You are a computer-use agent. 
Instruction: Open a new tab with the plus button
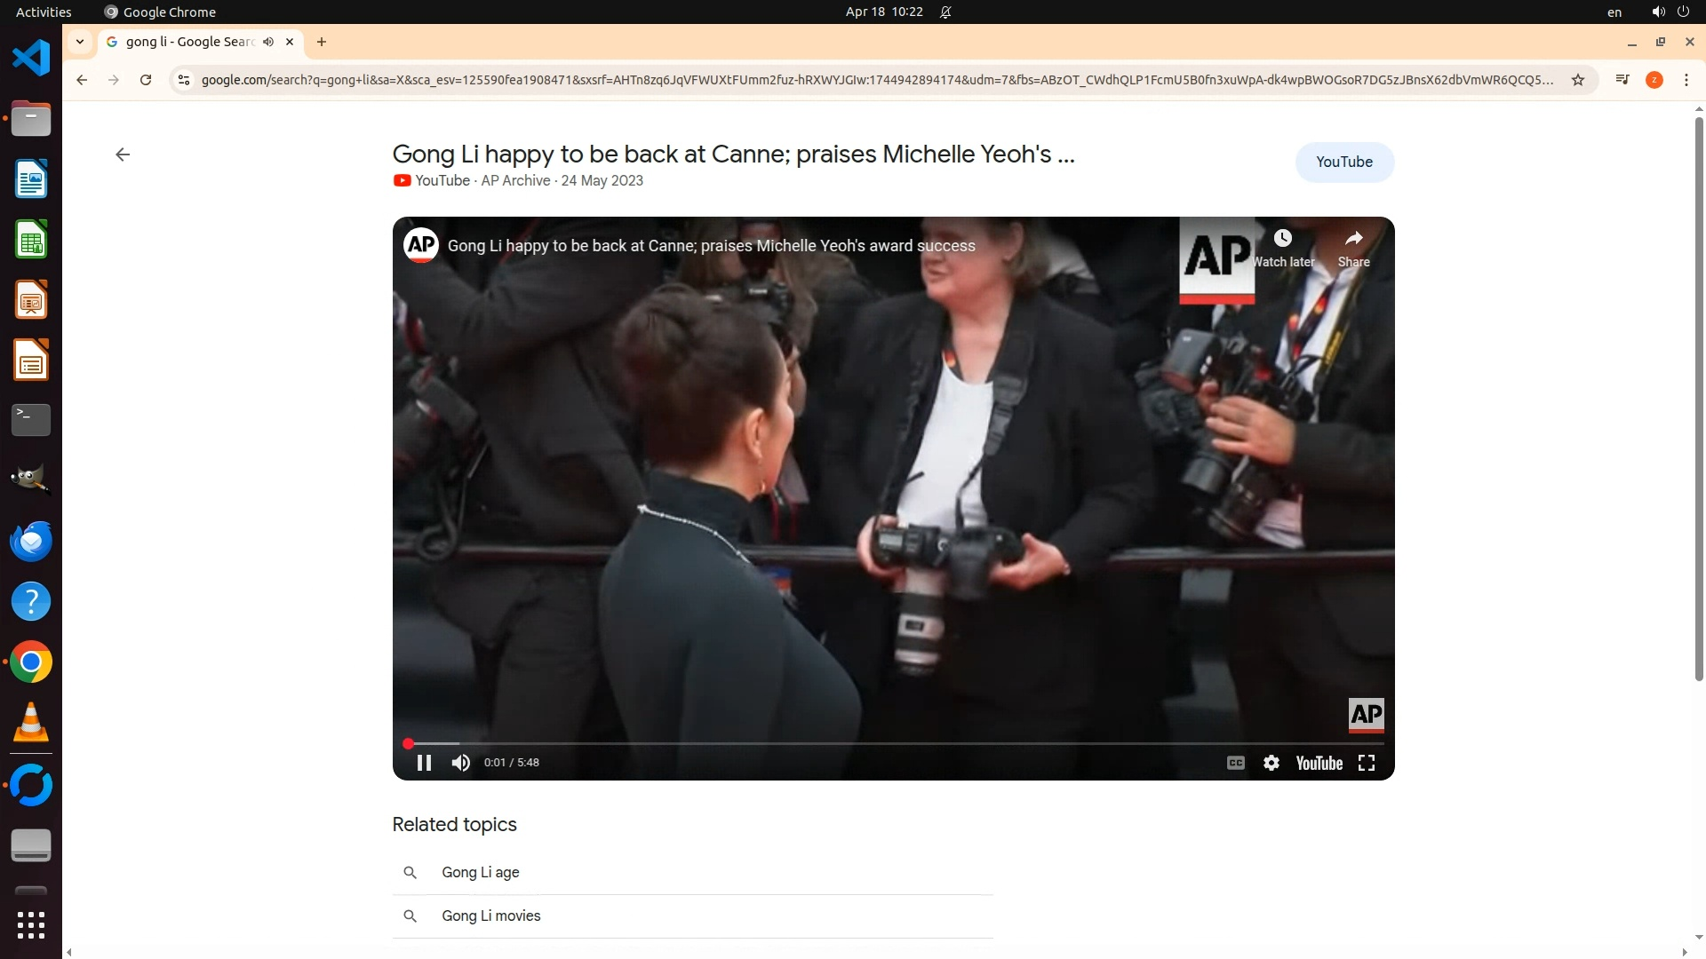[x=322, y=42]
